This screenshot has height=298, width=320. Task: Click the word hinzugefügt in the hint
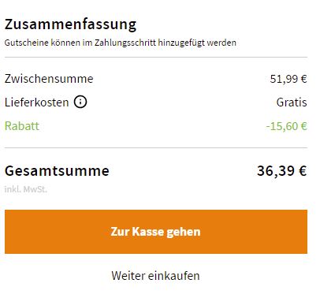[181, 43]
